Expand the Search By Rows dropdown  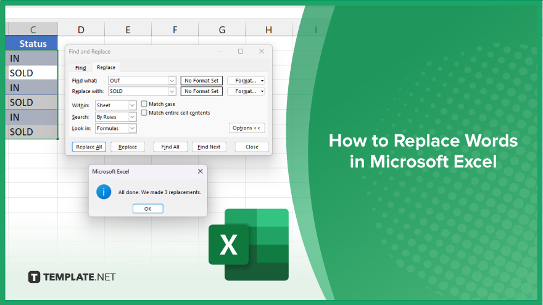[x=132, y=117]
